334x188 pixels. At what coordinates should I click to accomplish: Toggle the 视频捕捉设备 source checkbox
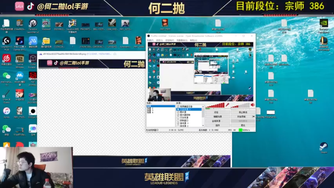coord(178,107)
